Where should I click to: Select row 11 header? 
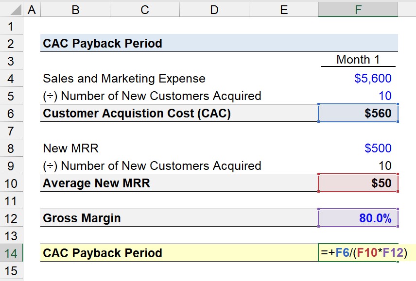11,201
